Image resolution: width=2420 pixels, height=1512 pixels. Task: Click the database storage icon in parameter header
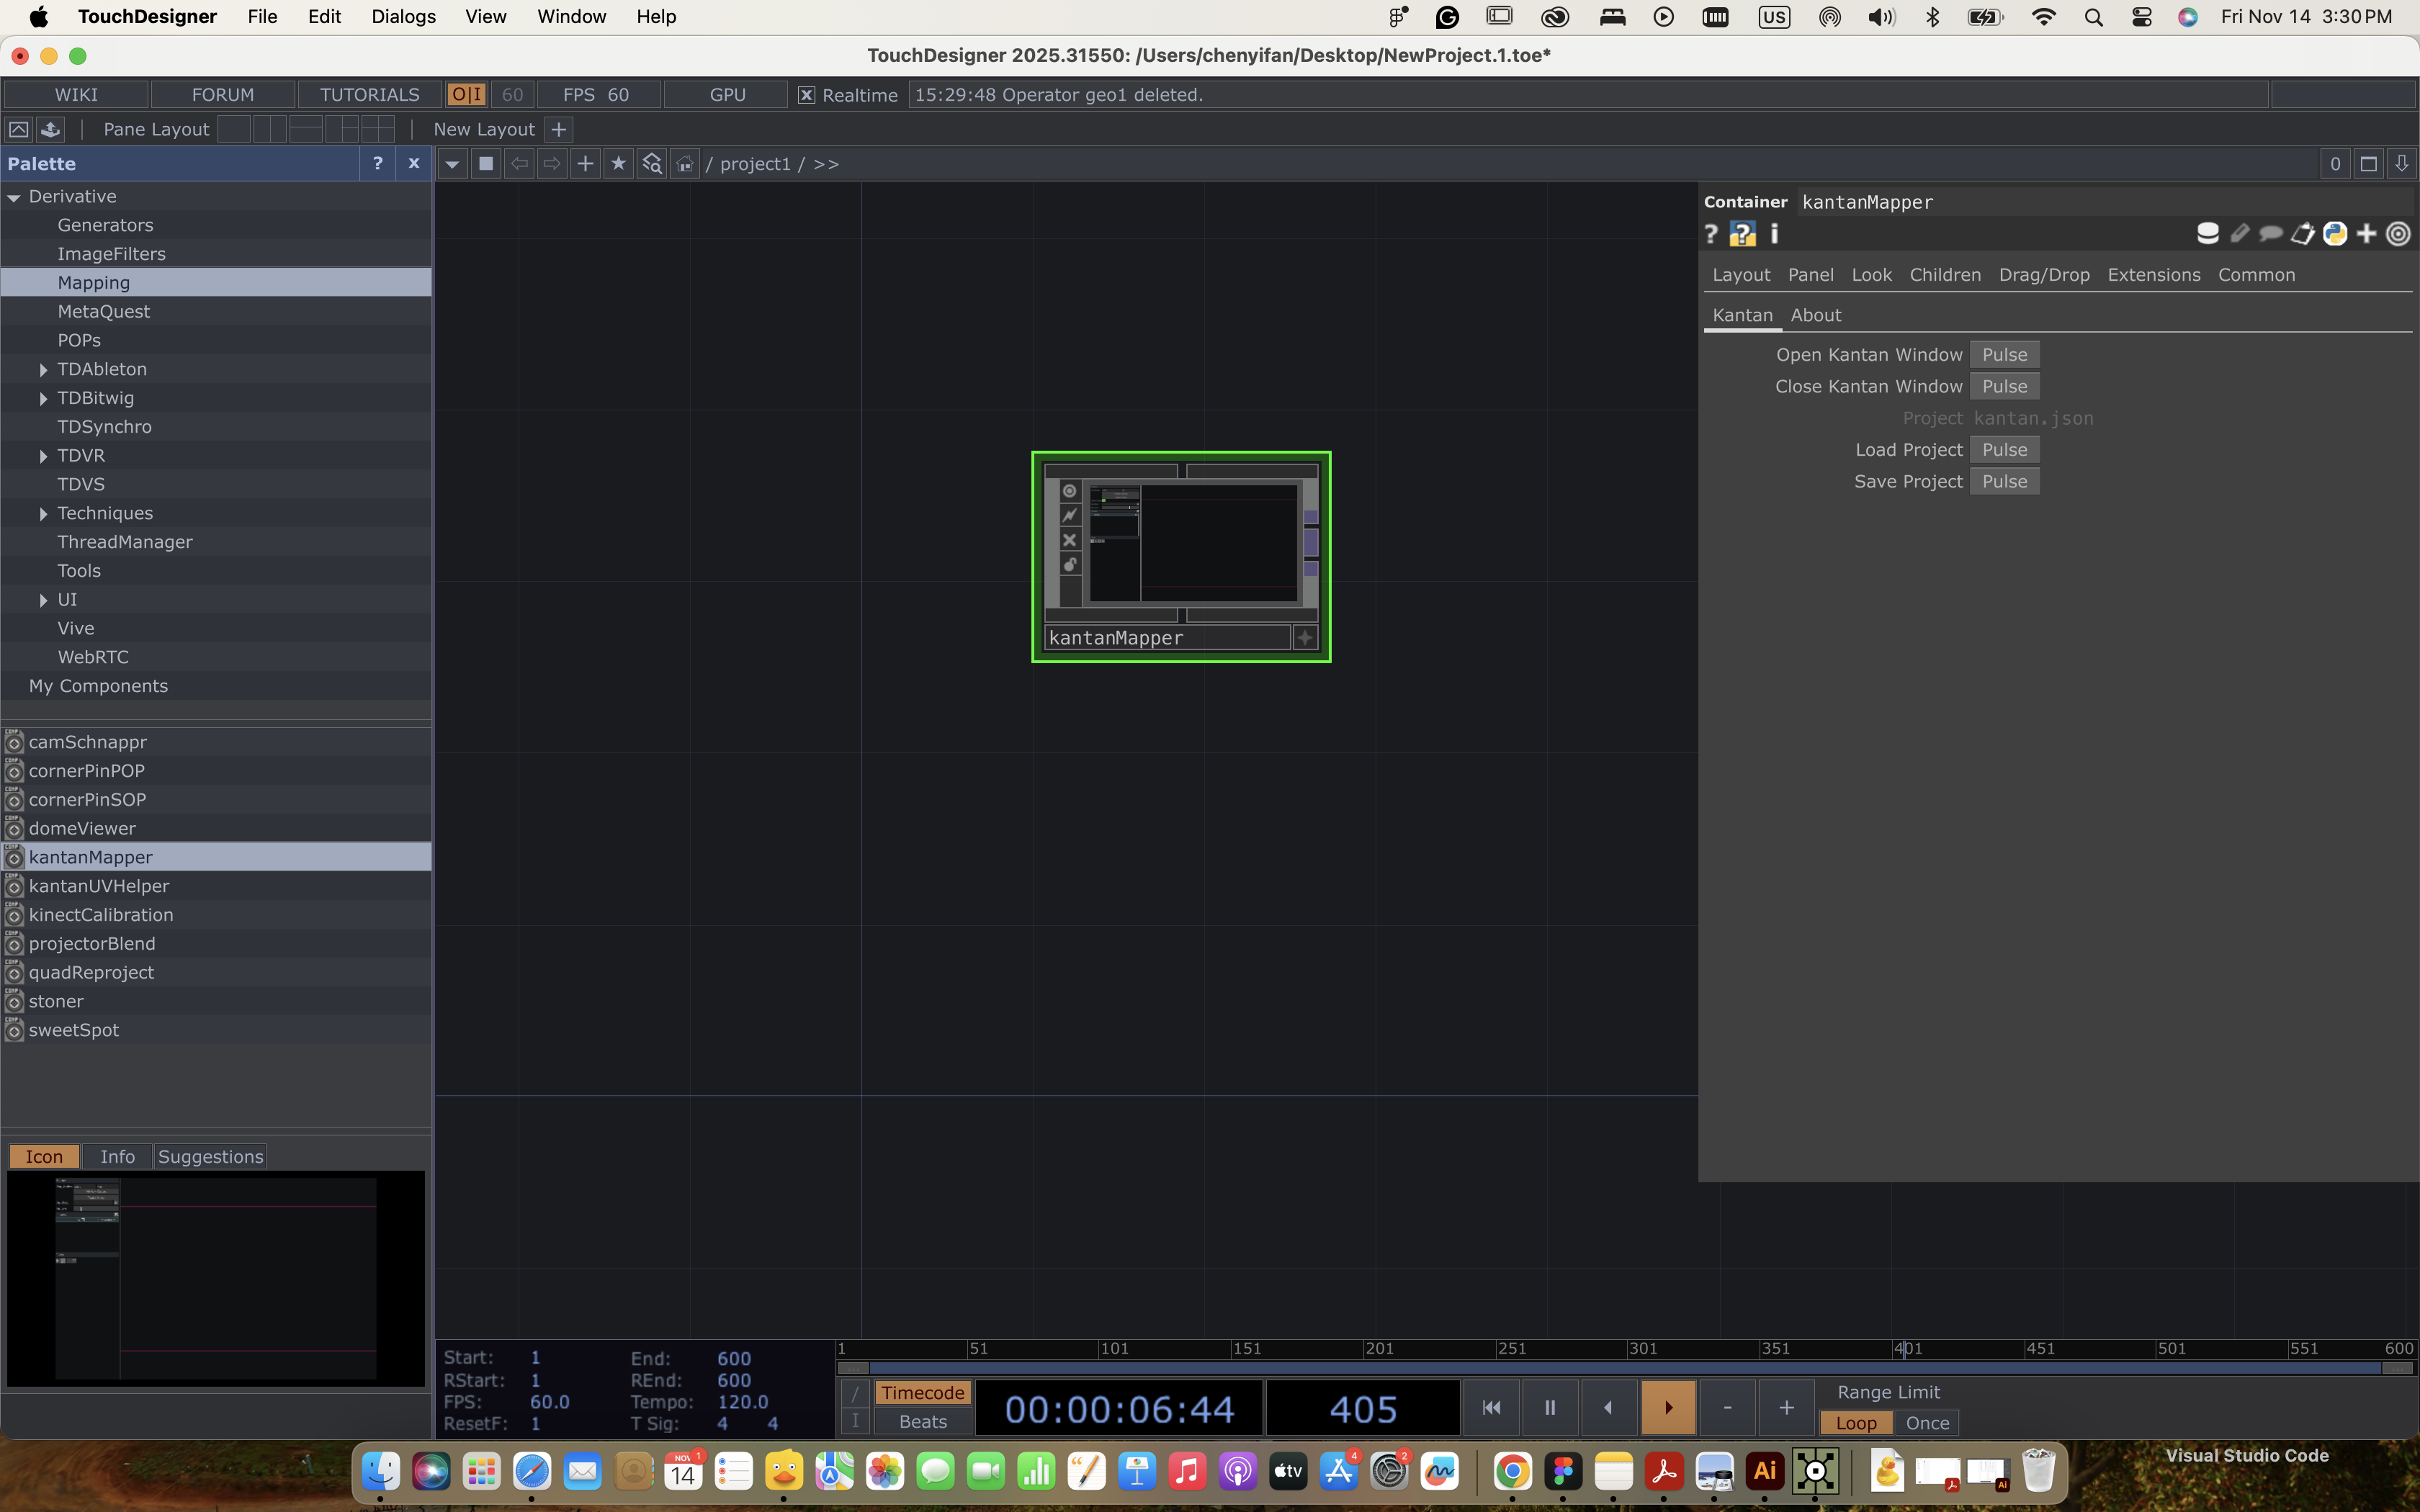(2207, 234)
